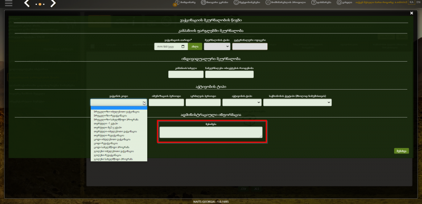Select the blank highlighted option in dropdown list
Image resolution: width=422 pixels, height=204 pixels.
click(x=119, y=108)
